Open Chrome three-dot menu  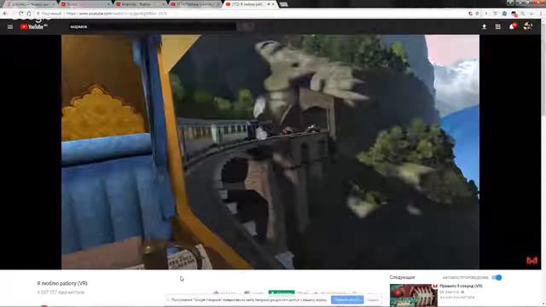541,14
